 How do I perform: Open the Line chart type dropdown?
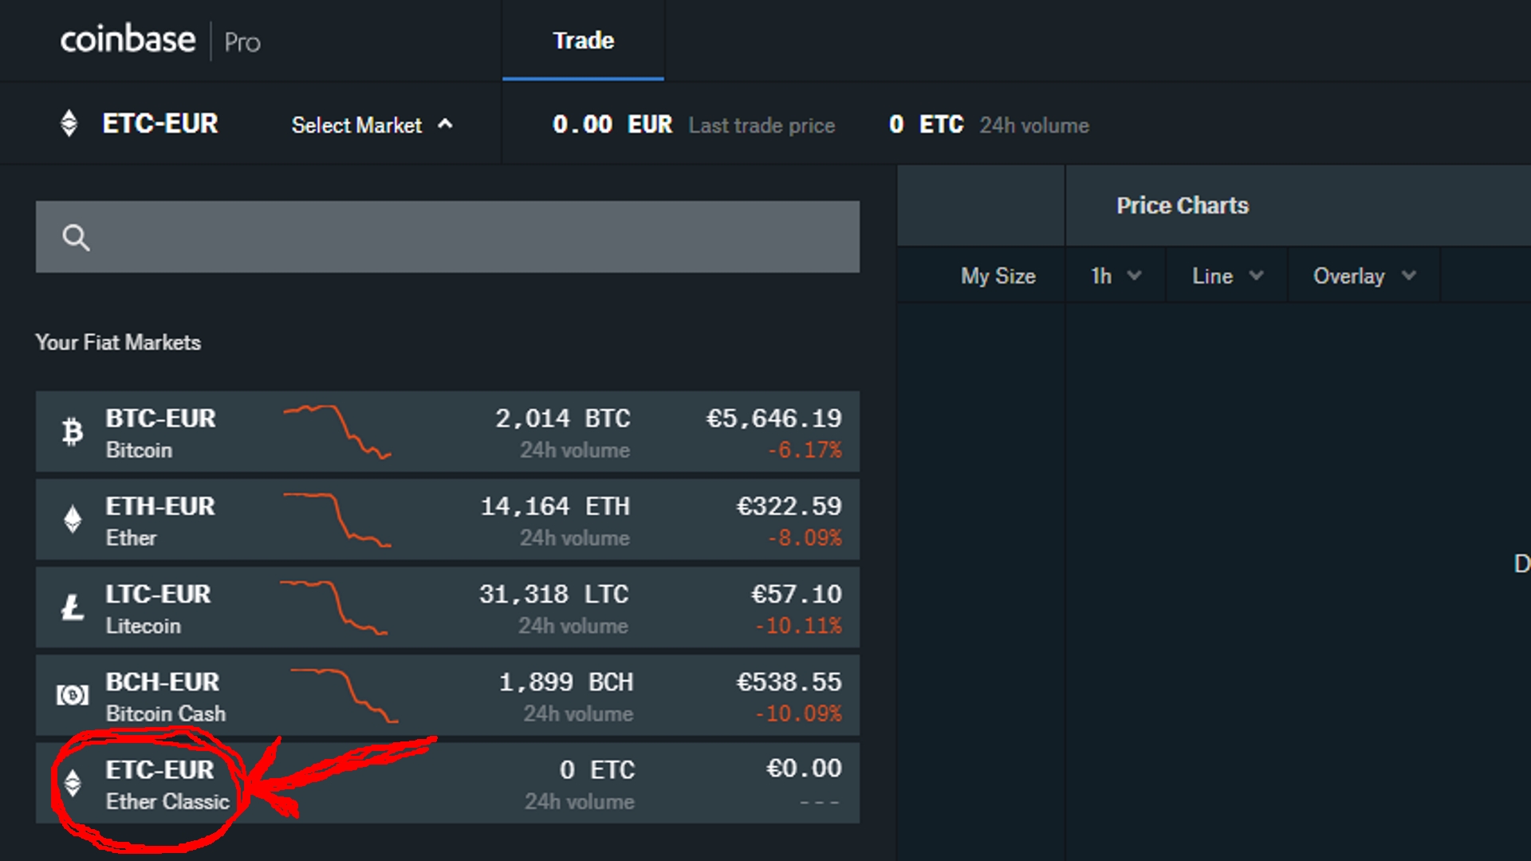tap(1226, 276)
